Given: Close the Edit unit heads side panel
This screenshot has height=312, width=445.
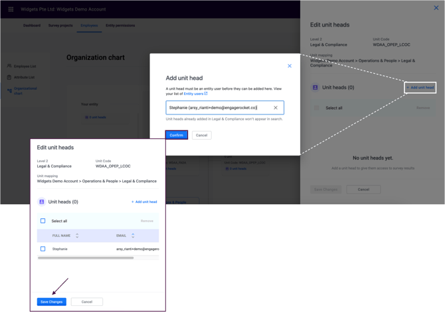Looking at the screenshot, I should (436, 8).
